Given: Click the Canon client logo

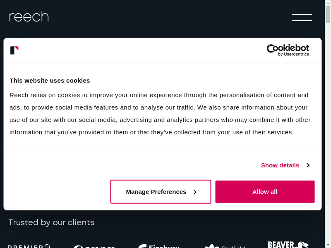Looking at the screenshot, I should pos(94,246).
